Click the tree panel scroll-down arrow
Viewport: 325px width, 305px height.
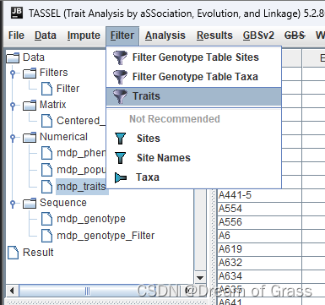point(200,278)
